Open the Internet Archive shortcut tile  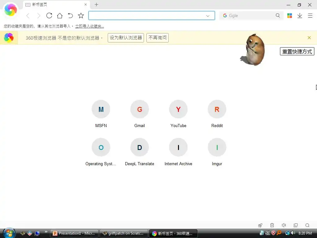(x=178, y=152)
